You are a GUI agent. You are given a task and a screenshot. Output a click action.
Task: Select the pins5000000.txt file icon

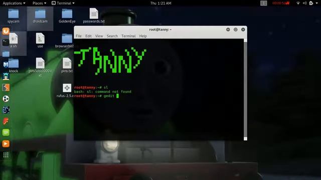[40, 63]
